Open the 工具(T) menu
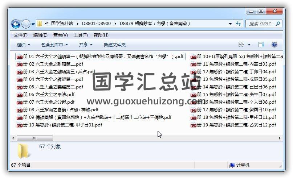Image resolution: width=293 pixels, height=179 pixels. point(81,35)
